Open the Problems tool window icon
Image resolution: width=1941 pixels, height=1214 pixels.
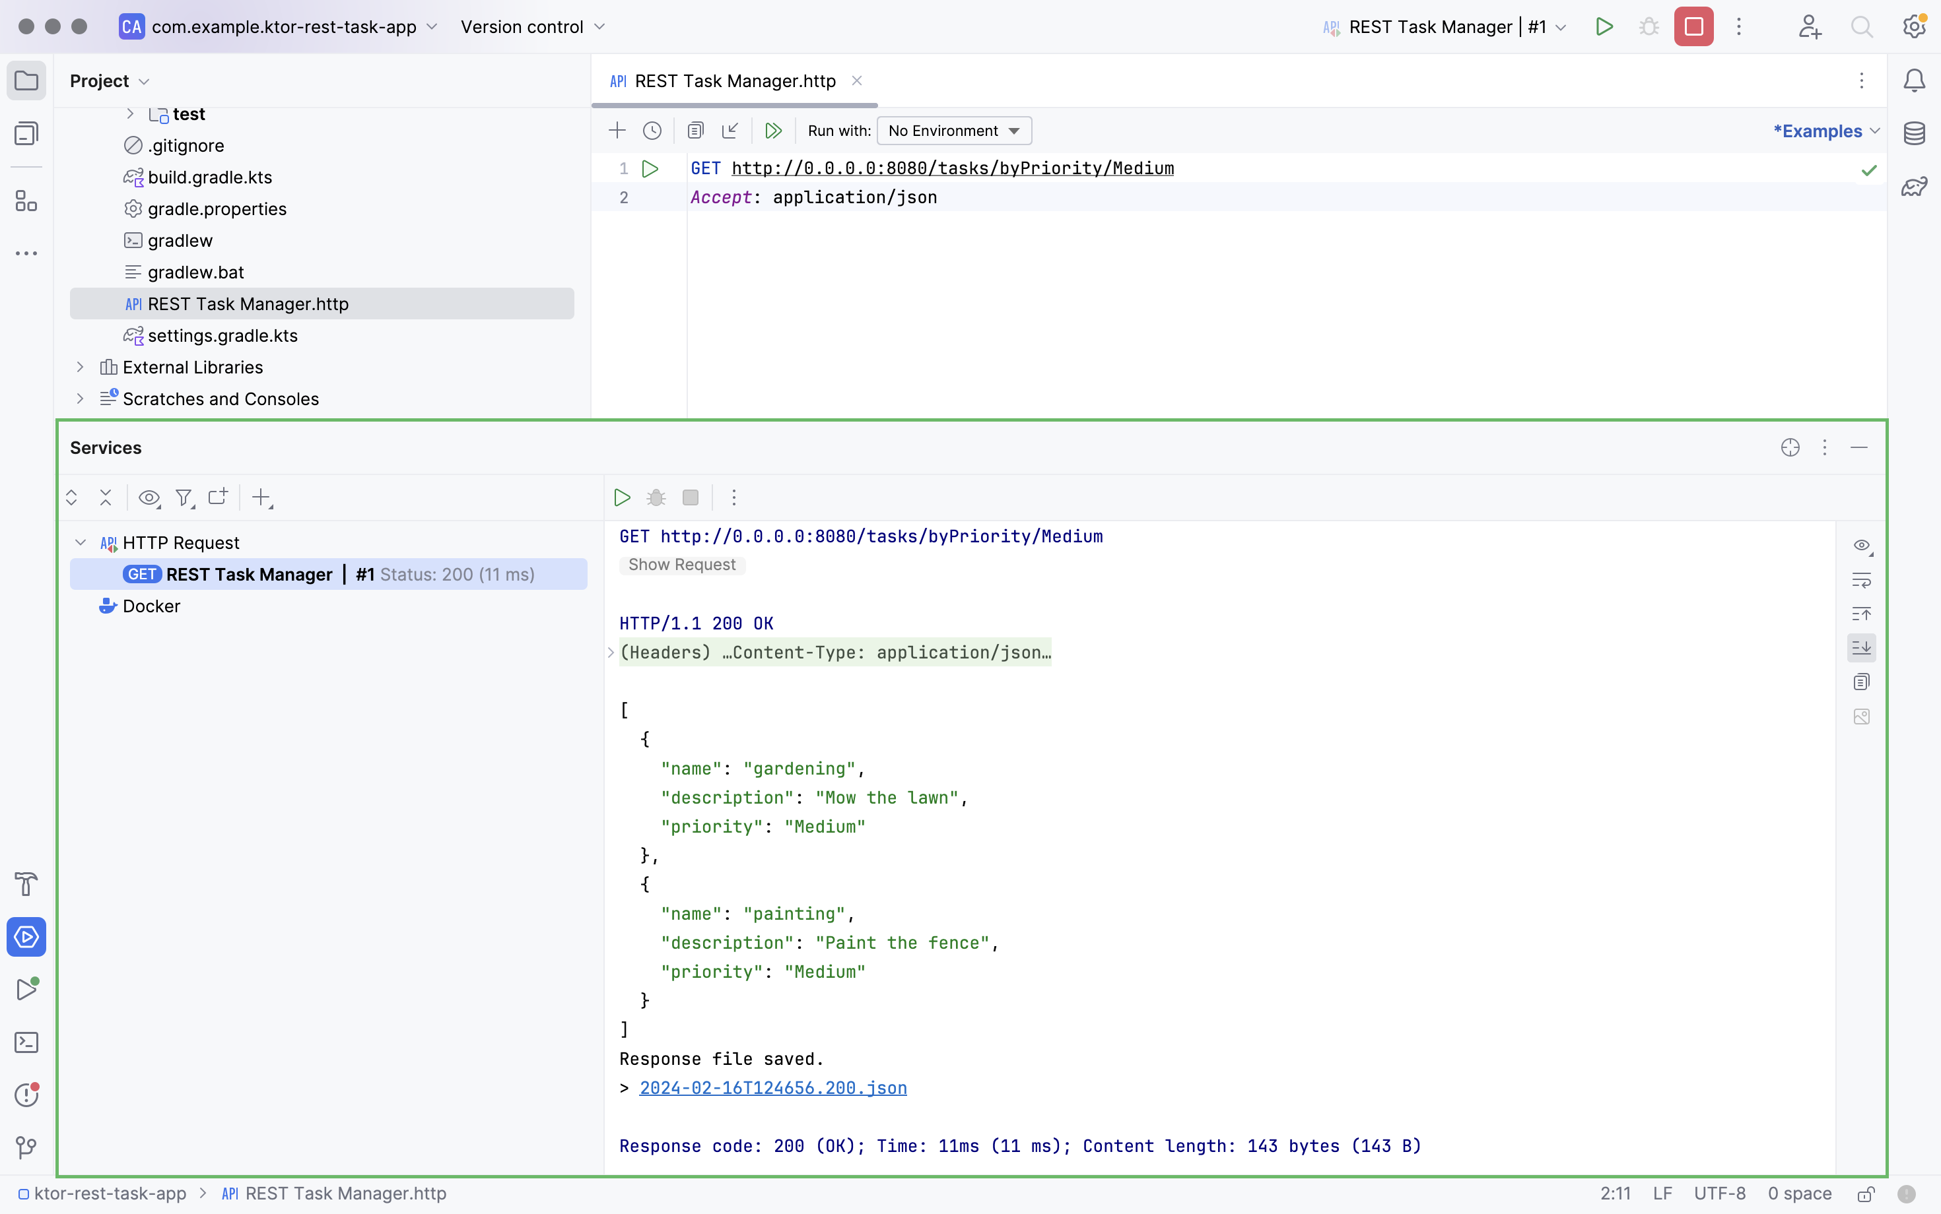pyautogui.click(x=26, y=1095)
